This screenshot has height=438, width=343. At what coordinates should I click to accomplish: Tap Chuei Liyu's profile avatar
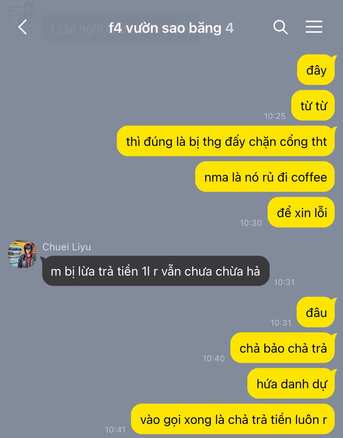pyautogui.click(x=22, y=254)
